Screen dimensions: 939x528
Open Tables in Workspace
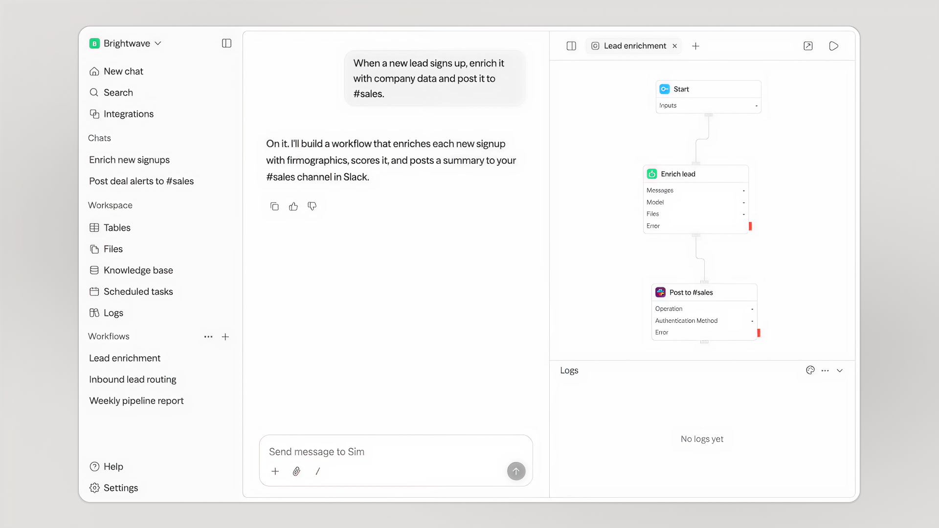click(x=110, y=228)
